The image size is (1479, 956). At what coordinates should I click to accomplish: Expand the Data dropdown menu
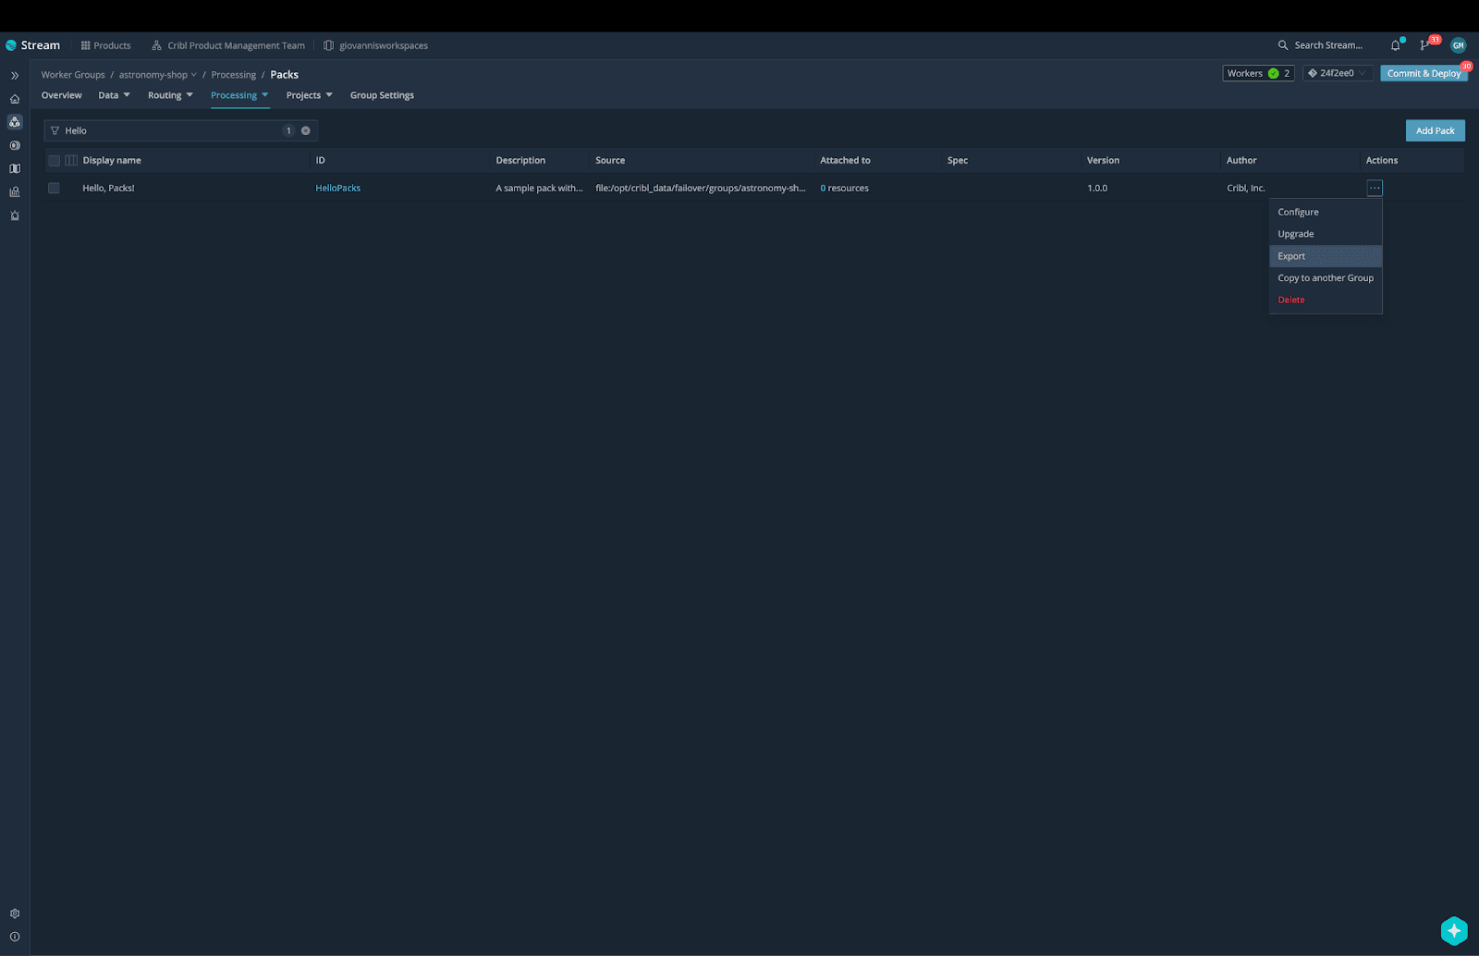click(x=115, y=95)
